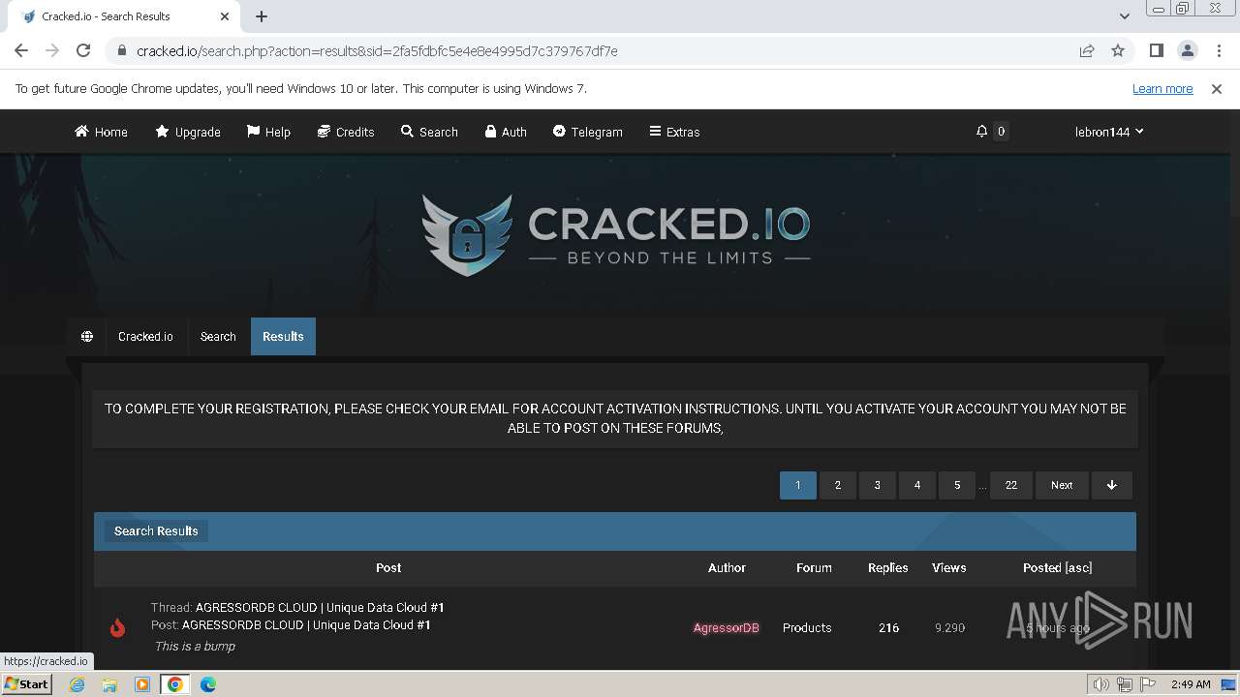Open post AGRESSORDB CLOUD Unique Data Cloud #1
The width and height of the screenshot is (1240, 697).
point(306,625)
